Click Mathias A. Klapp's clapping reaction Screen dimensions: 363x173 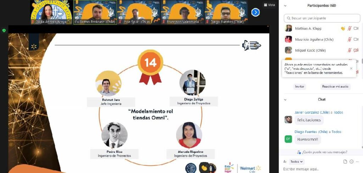pyautogui.click(x=343, y=28)
